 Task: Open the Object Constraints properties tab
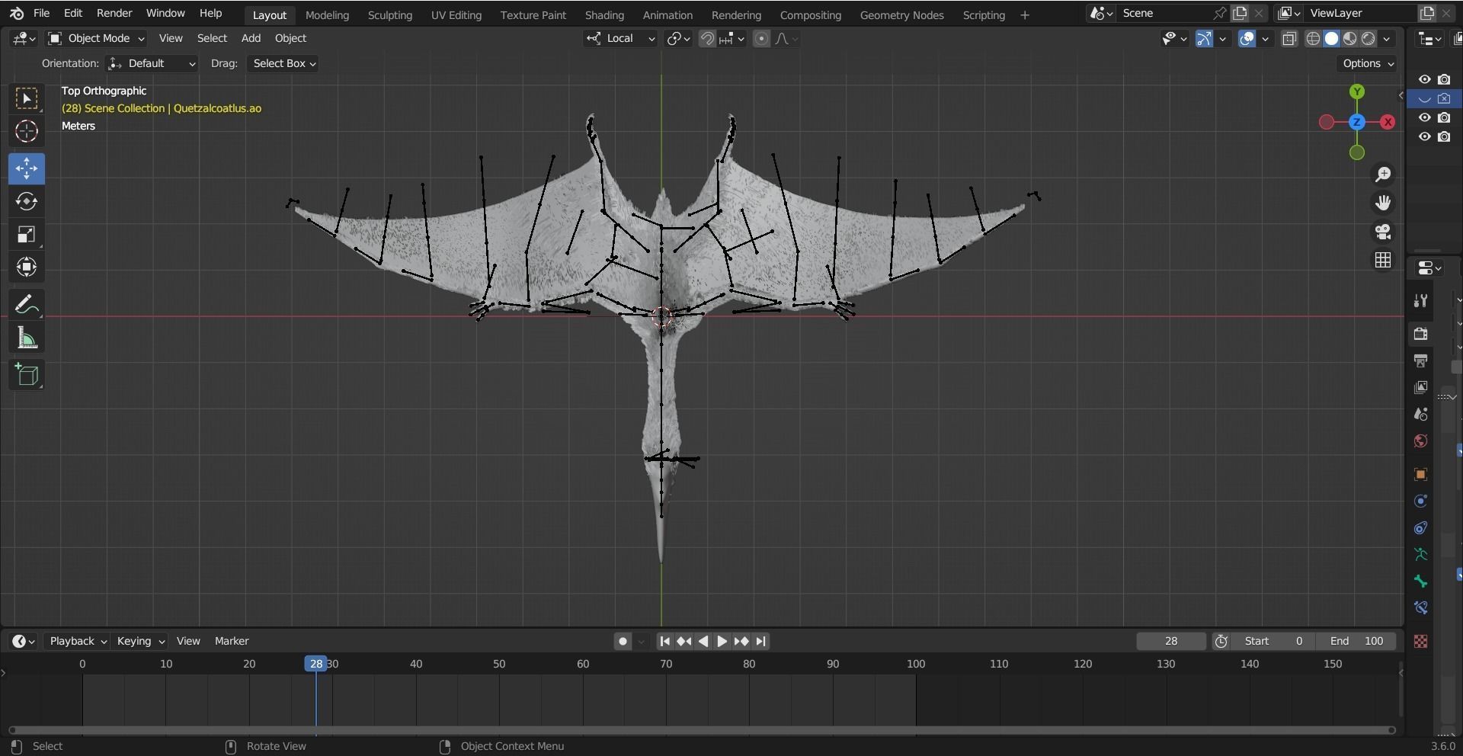tap(1420, 527)
